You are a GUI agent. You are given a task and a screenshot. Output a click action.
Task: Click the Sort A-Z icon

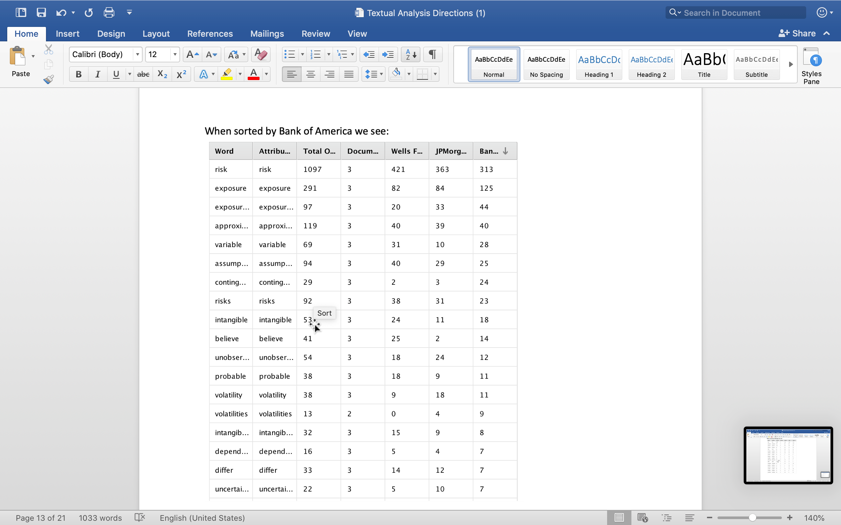pyautogui.click(x=410, y=54)
